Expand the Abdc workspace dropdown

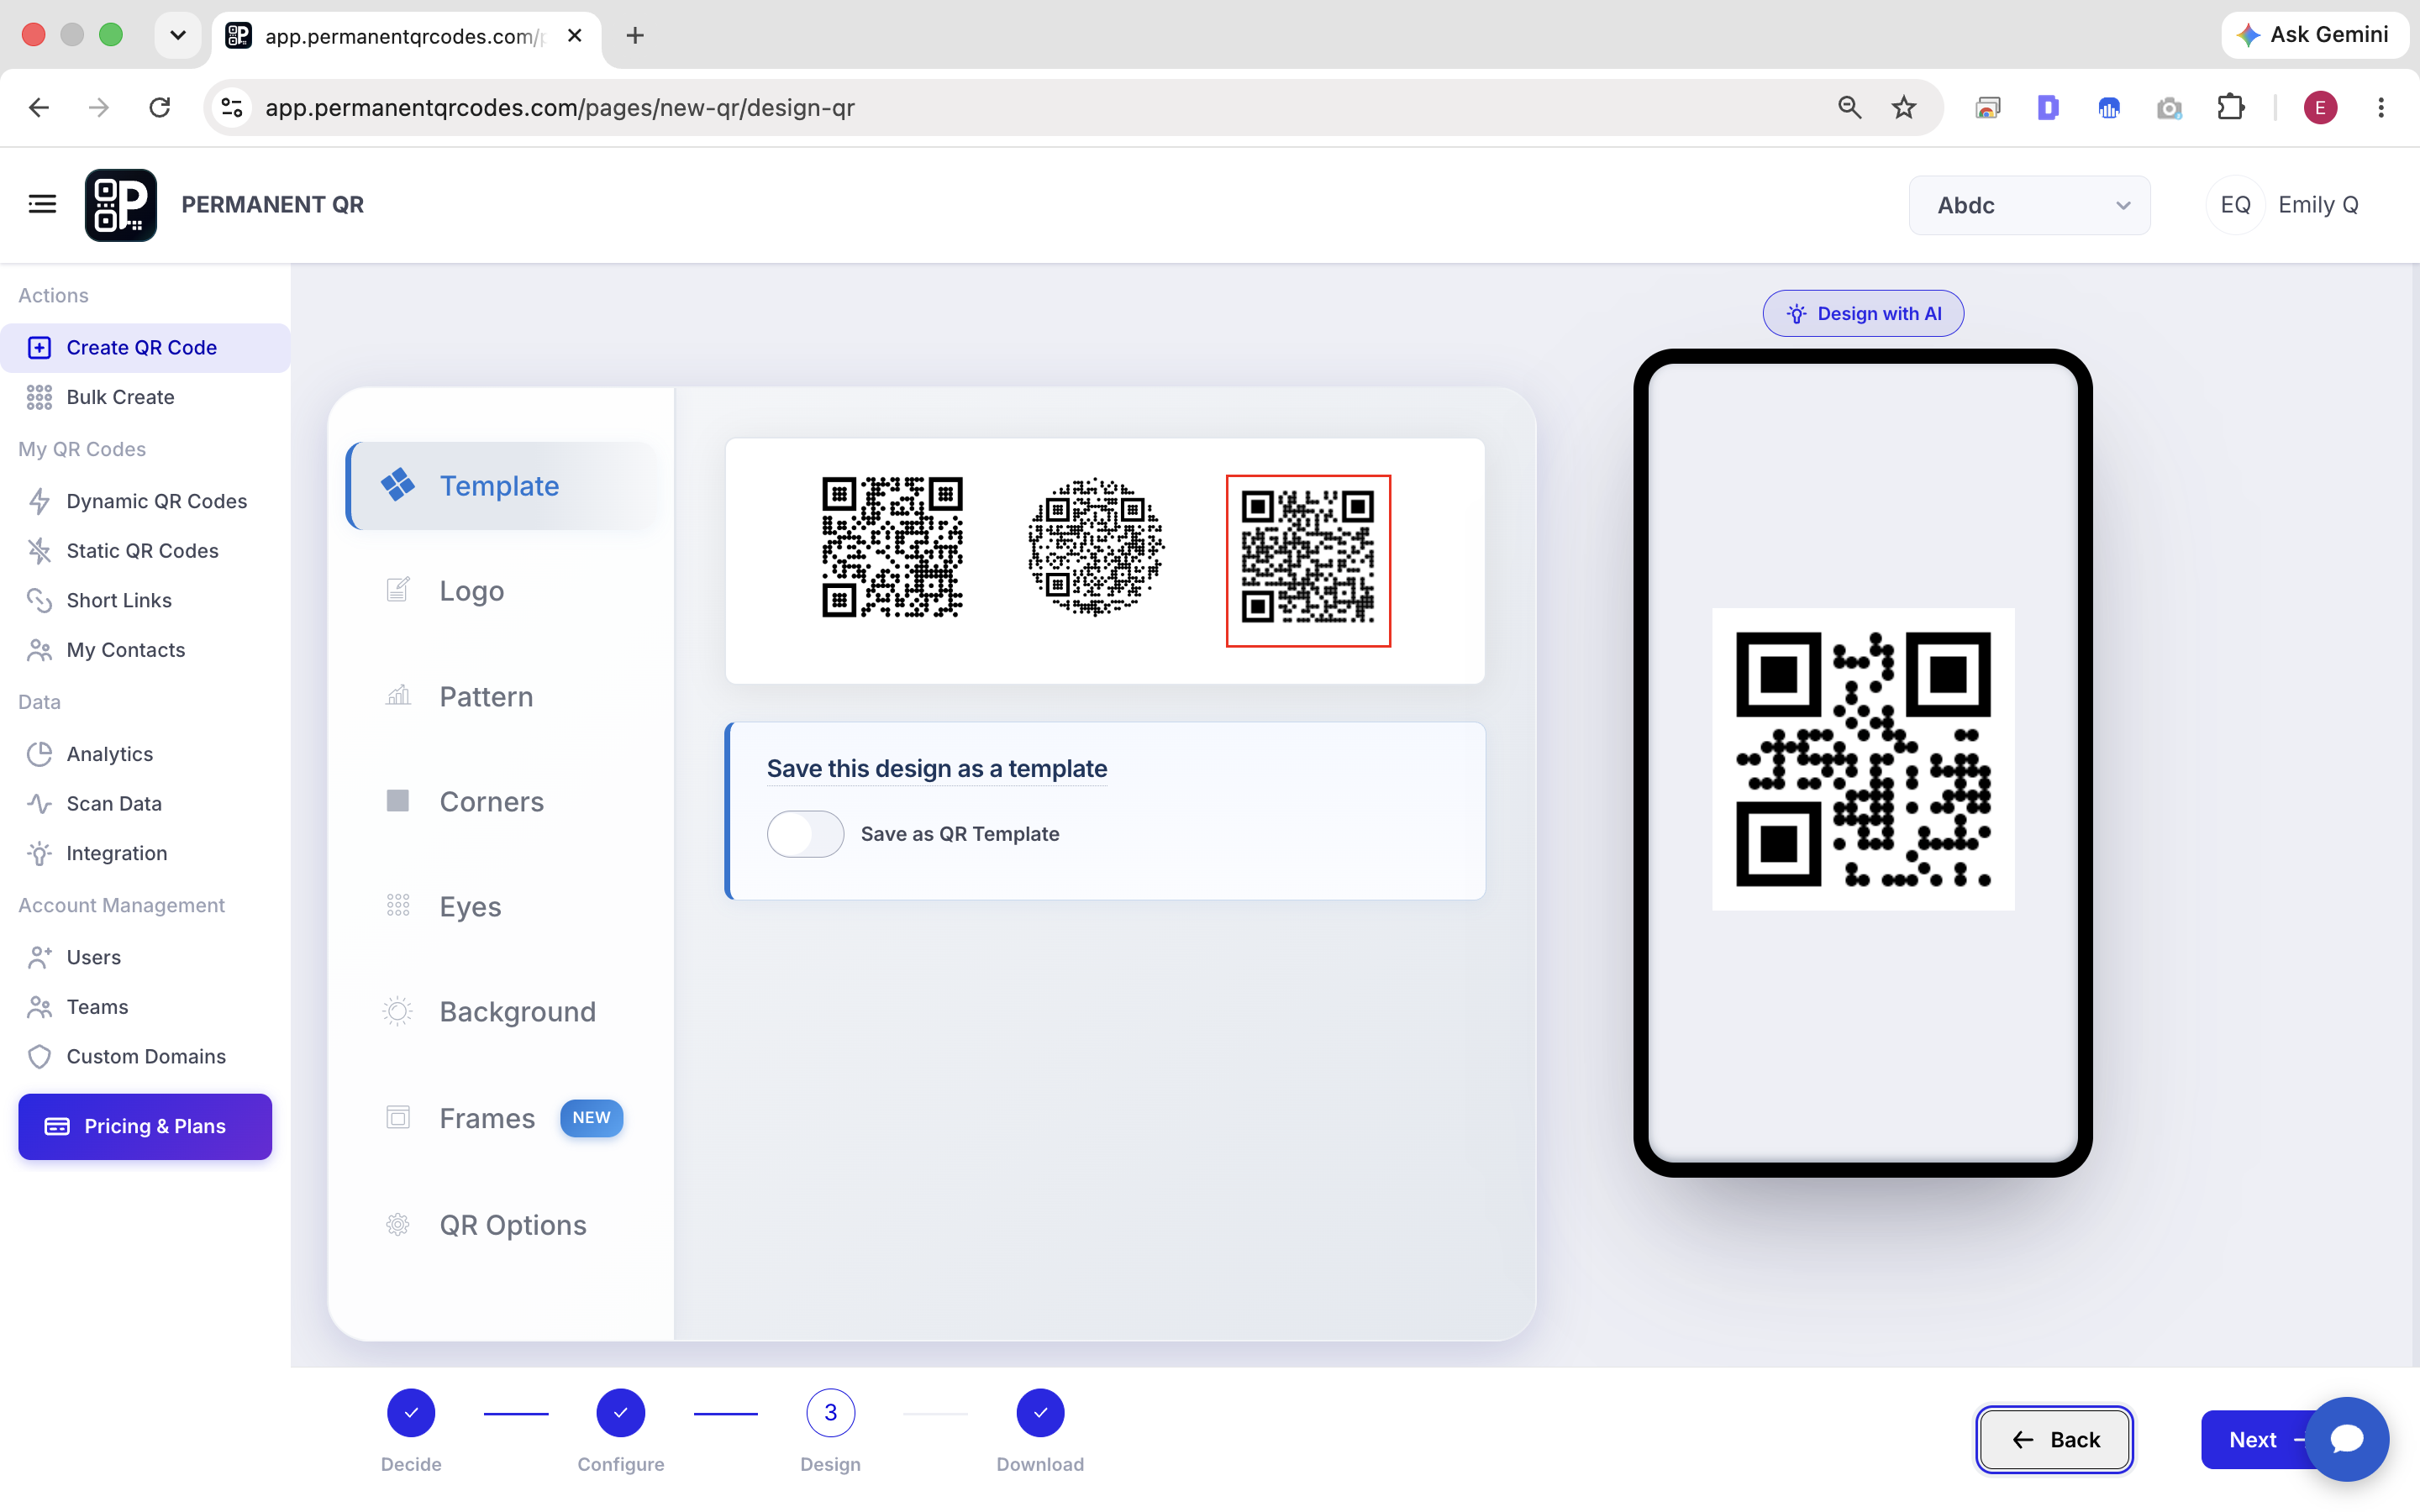coord(2029,205)
